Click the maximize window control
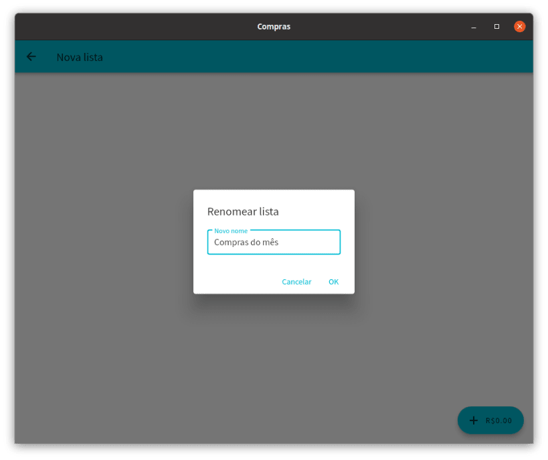The image size is (548, 460). point(496,26)
